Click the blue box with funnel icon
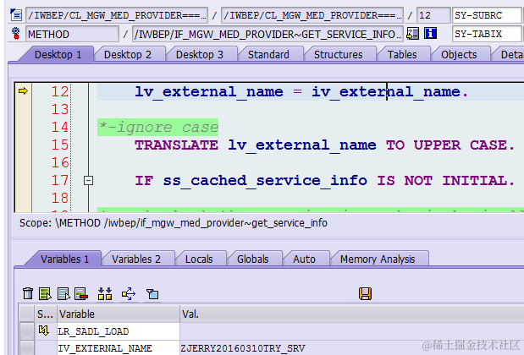This screenshot has width=524, height=355. pos(152,294)
